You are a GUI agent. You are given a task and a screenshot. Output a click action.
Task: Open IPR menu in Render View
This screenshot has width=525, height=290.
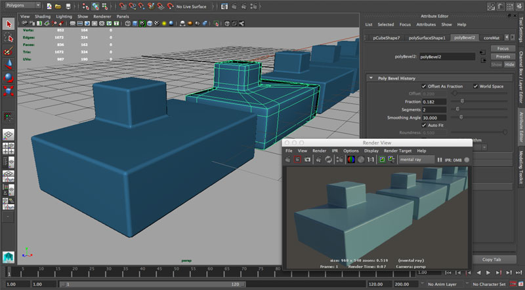tap(335, 151)
